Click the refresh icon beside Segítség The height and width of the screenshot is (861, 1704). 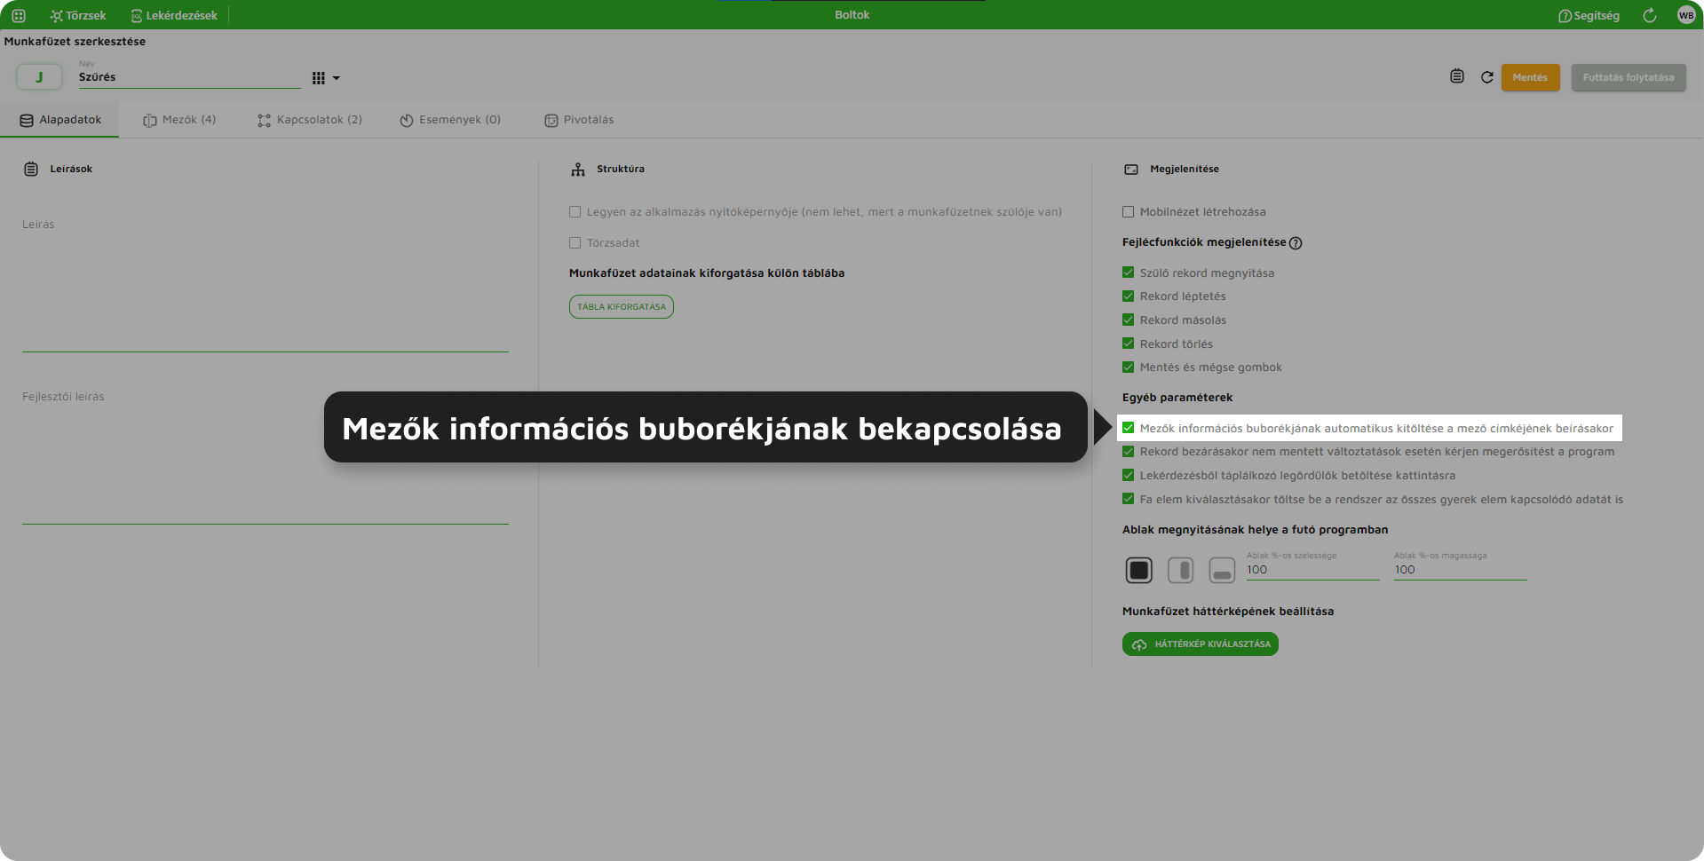pyautogui.click(x=1650, y=15)
